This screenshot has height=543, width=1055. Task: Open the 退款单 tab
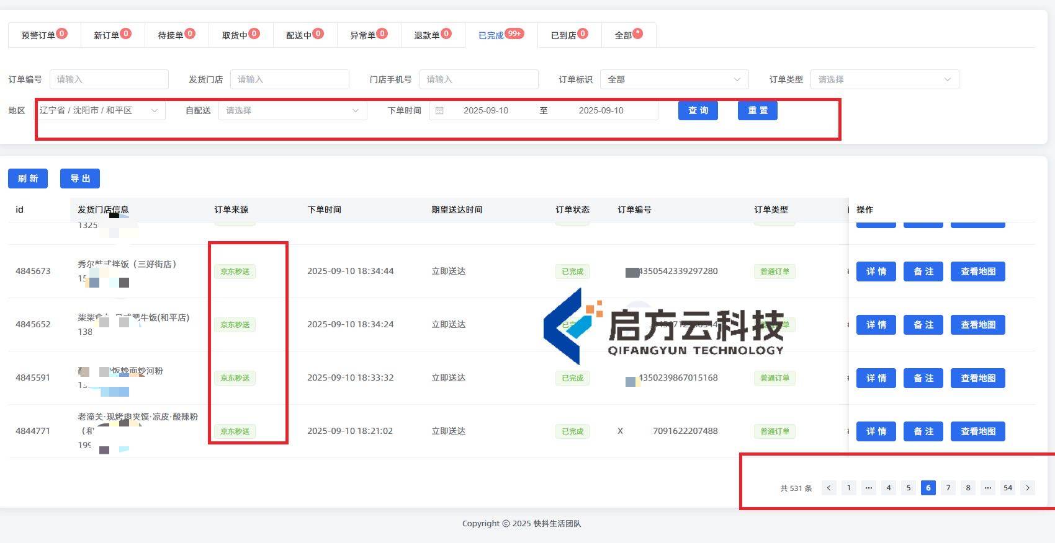click(433, 35)
